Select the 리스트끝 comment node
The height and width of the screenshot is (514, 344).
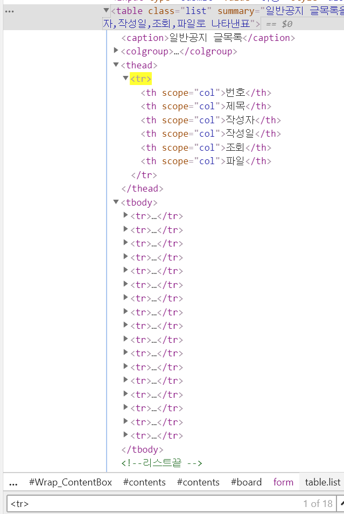click(x=162, y=463)
